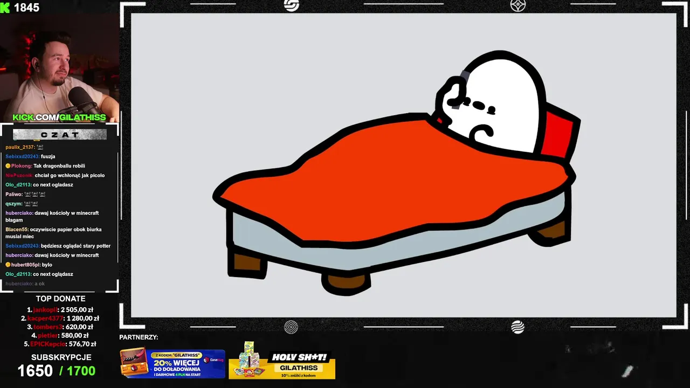Click the PARTNERZY: label
Image resolution: width=690 pixels, height=388 pixels.
[x=139, y=337]
